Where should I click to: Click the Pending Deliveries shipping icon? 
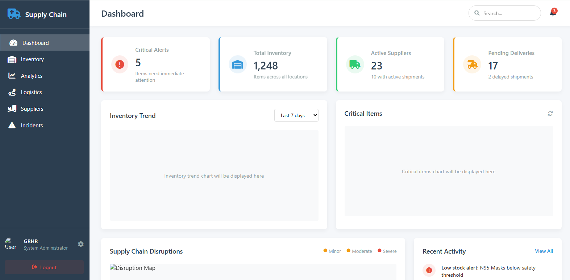tap(472, 64)
